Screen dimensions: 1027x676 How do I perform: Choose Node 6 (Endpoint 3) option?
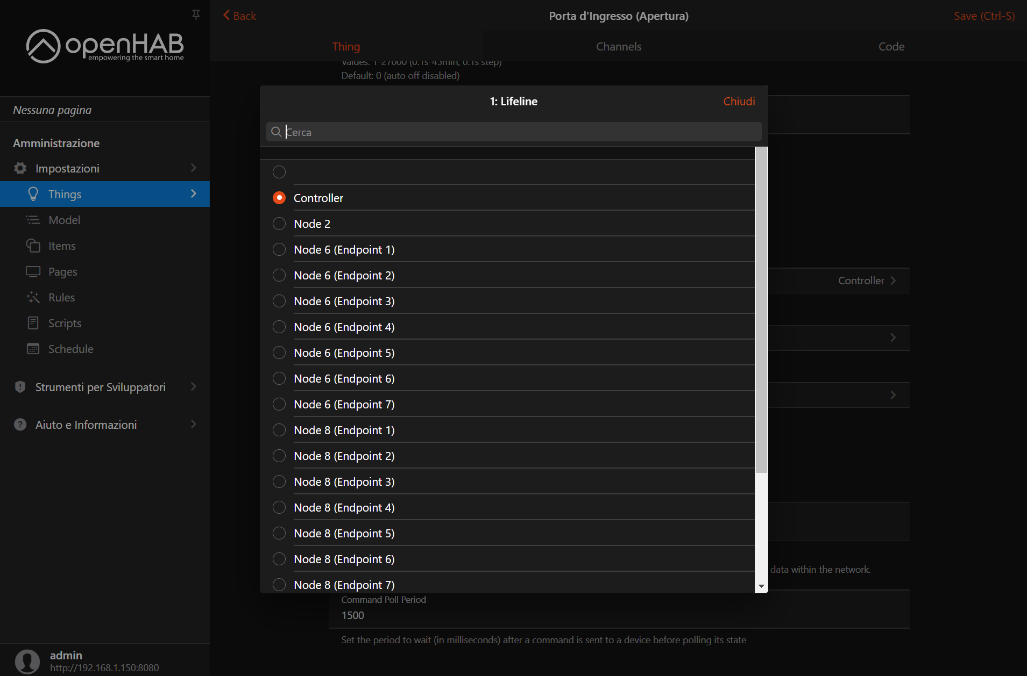point(279,301)
